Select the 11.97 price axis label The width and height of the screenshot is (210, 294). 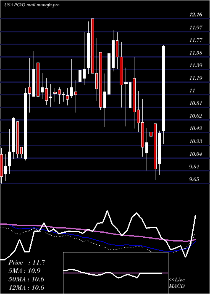[196, 28]
